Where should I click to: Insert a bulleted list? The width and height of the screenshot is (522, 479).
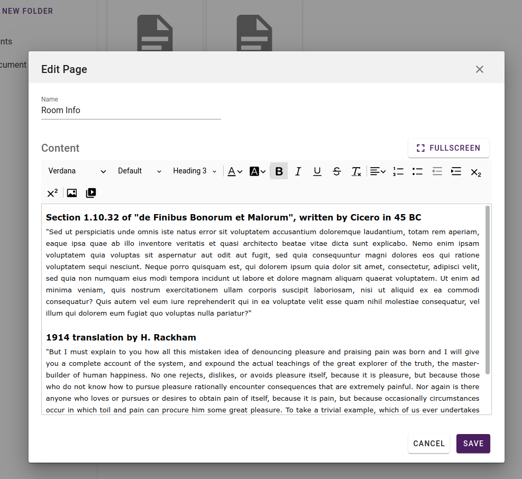pyautogui.click(x=417, y=171)
